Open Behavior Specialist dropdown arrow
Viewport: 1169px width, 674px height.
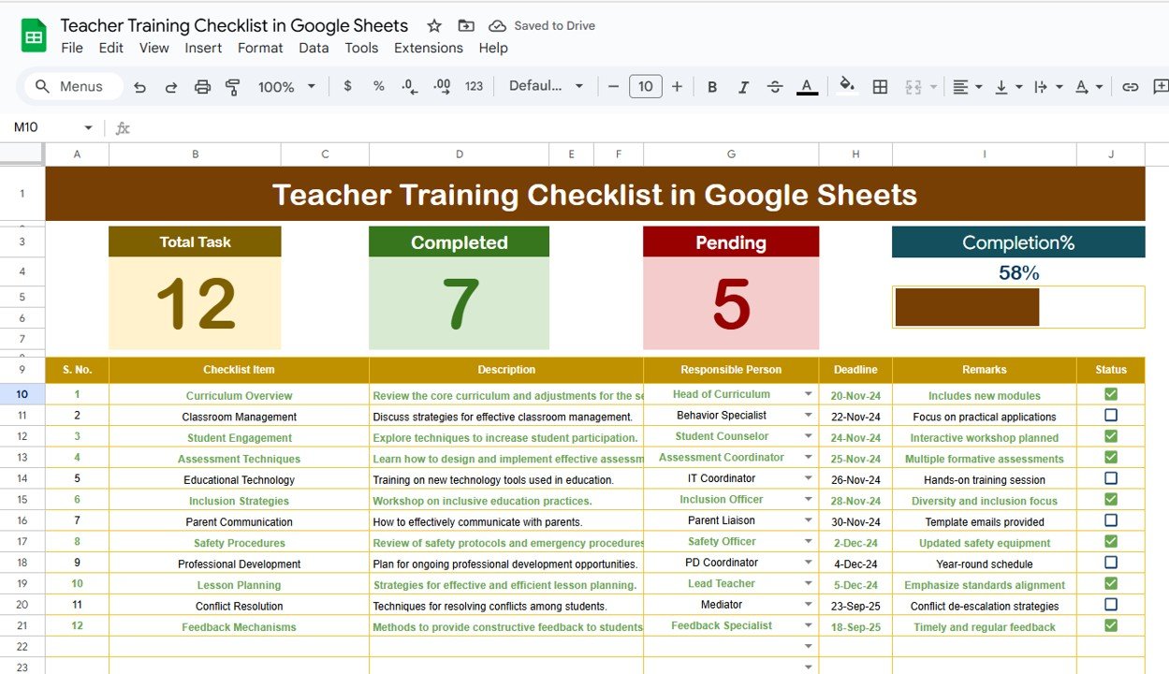(x=808, y=416)
